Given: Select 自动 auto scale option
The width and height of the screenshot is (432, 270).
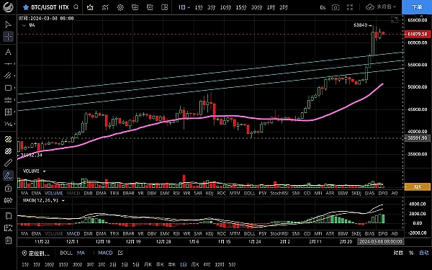Looking at the screenshot, I should click(424, 253).
